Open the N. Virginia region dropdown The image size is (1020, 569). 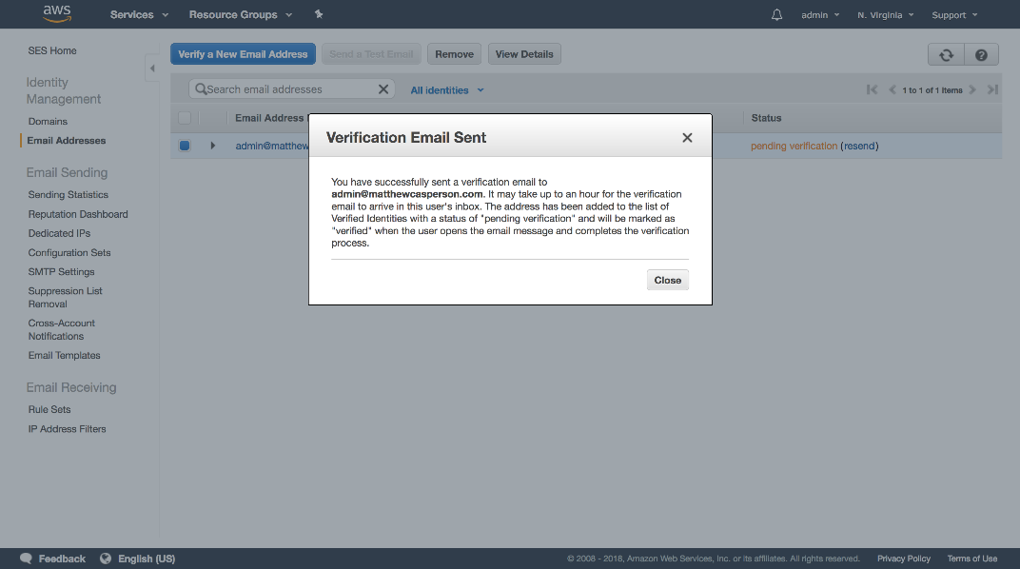pyautogui.click(x=885, y=15)
